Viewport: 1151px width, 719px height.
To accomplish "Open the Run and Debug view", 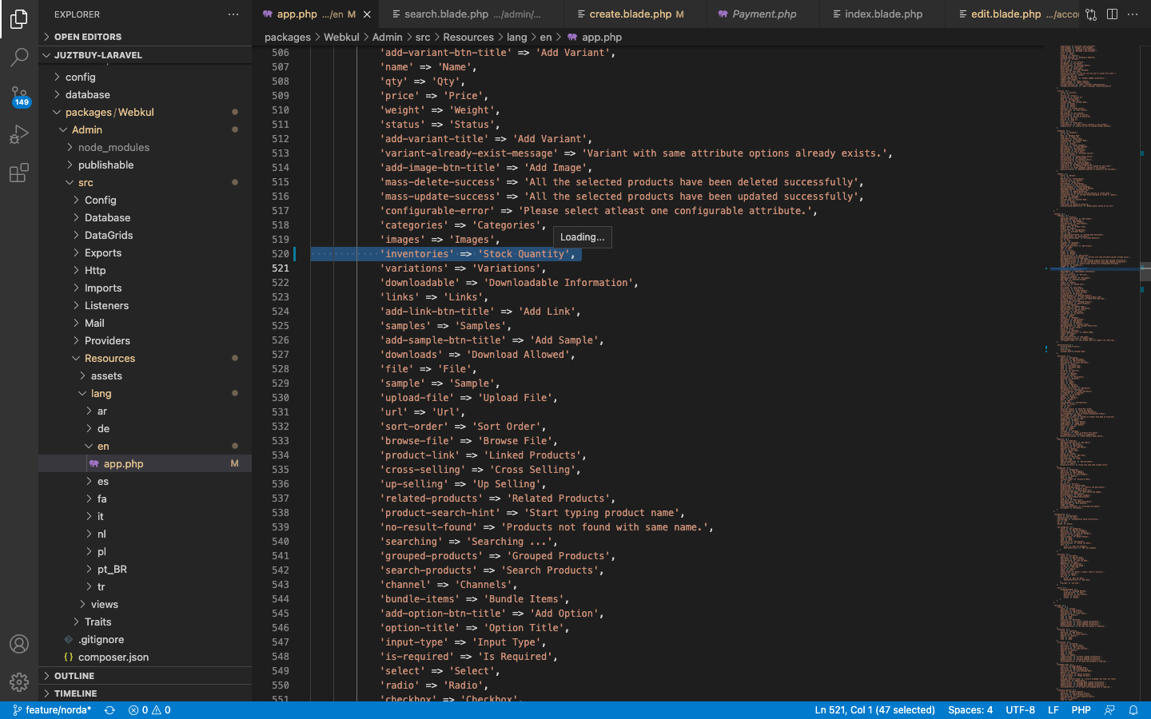I will (x=19, y=134).
